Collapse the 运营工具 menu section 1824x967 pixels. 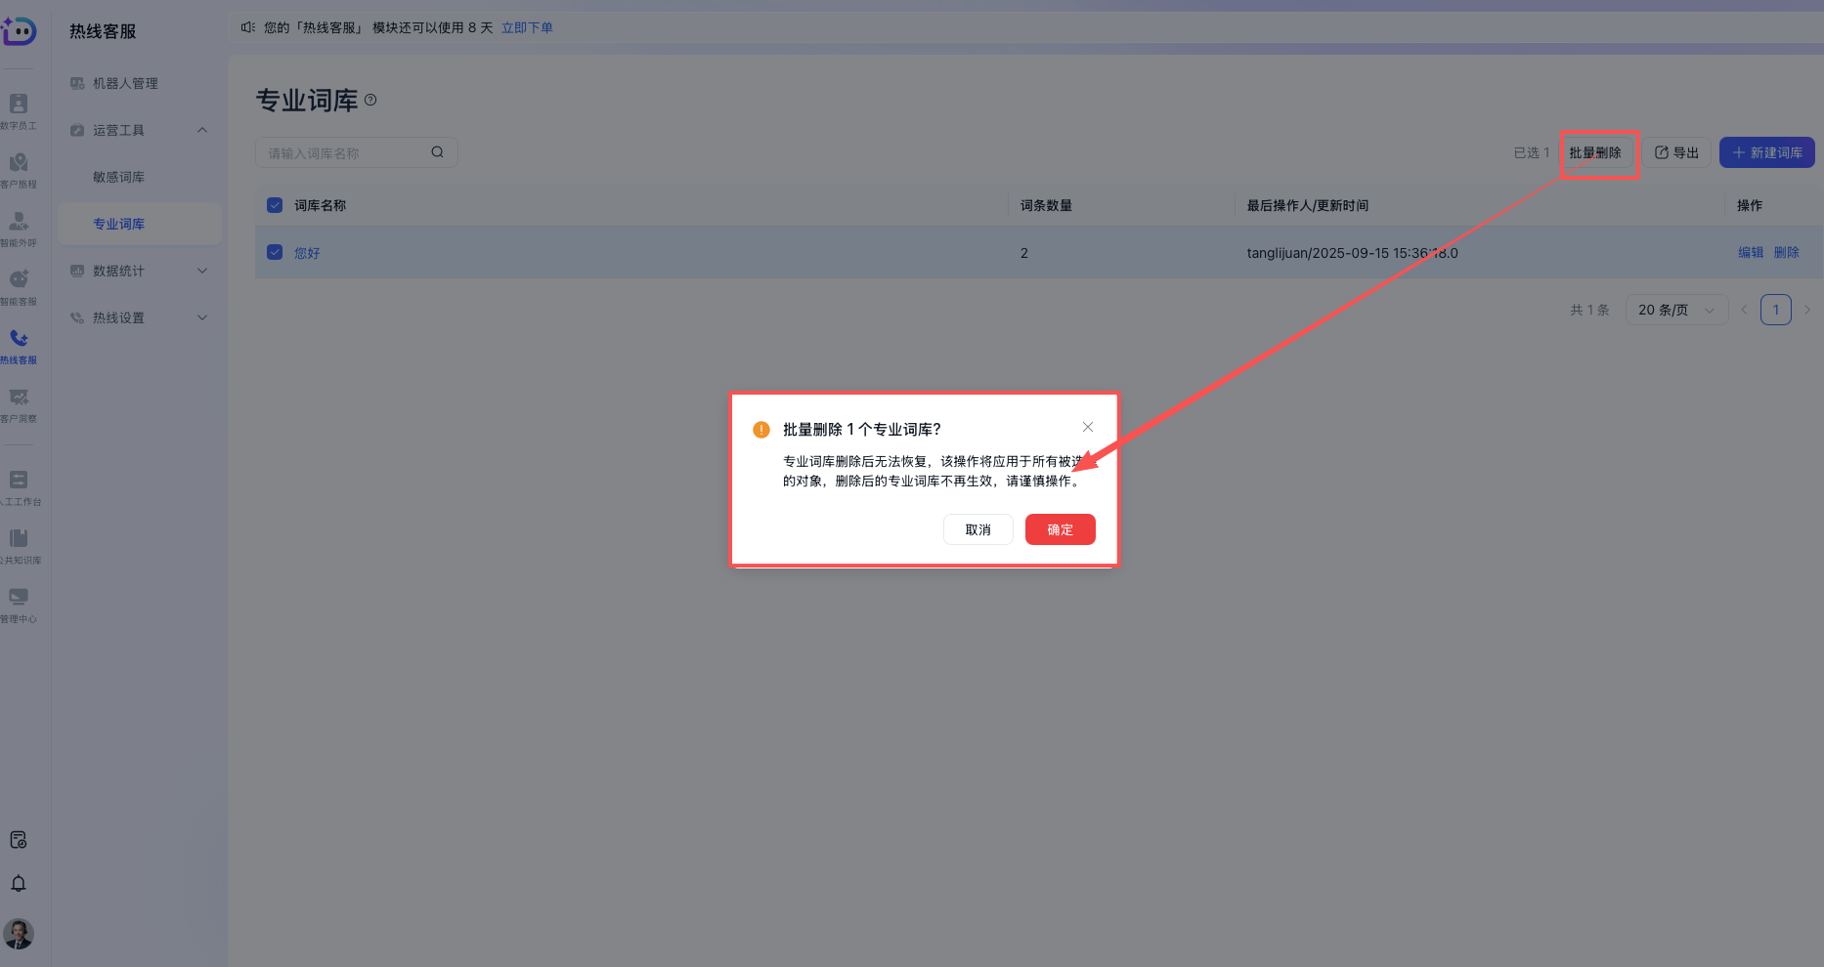(x=202, y=130)
